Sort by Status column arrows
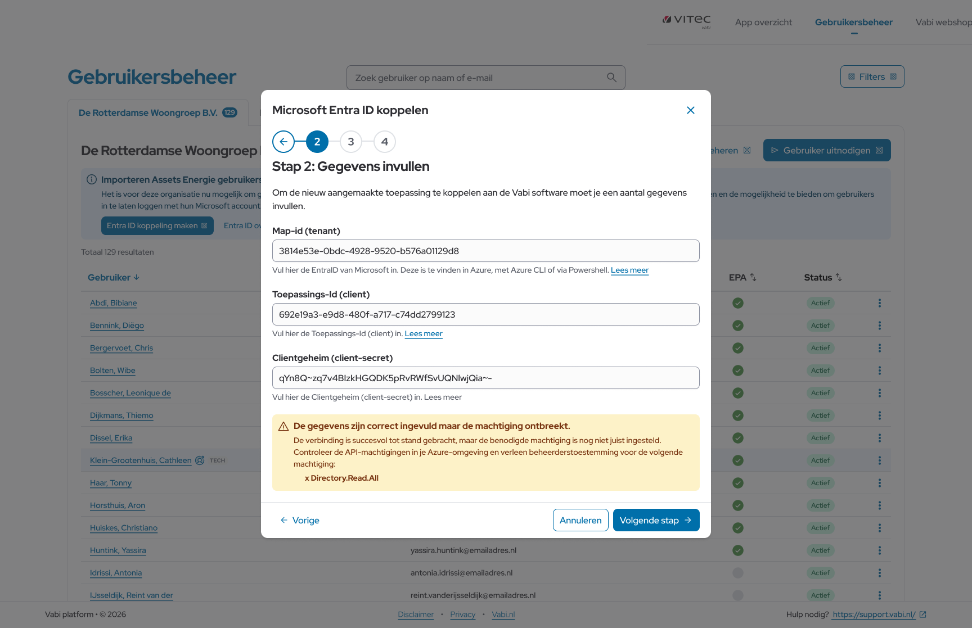Image resolution: width=972 pixels, height=628 pixels. pyautogui.click(x=838, y=277)
